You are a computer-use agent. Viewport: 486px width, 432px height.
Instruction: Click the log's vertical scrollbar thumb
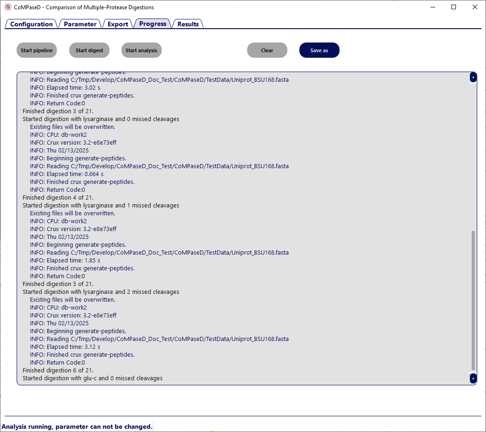coord(473,300)
